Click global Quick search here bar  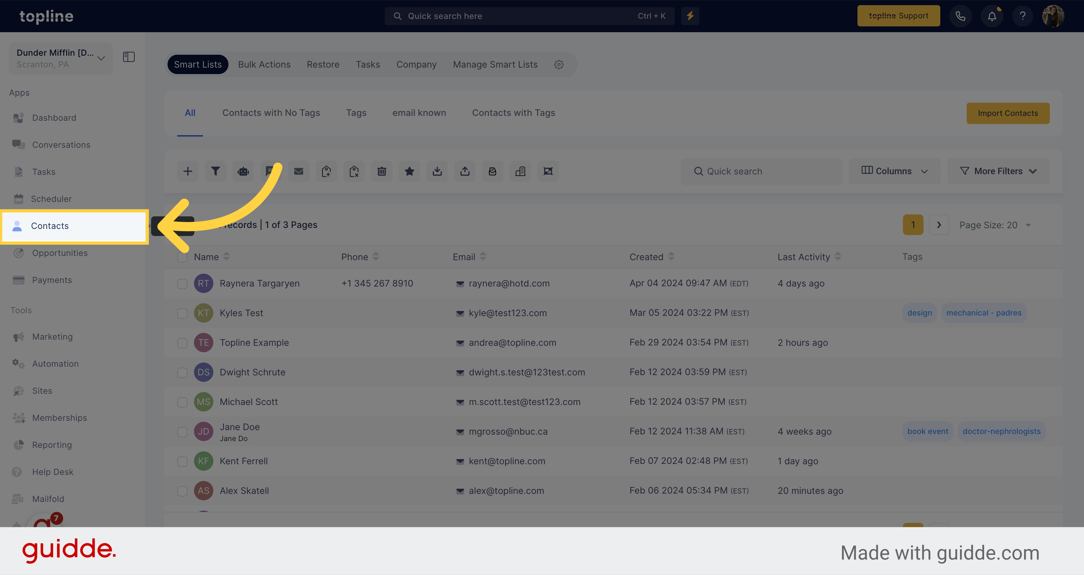tap(529, 16)
